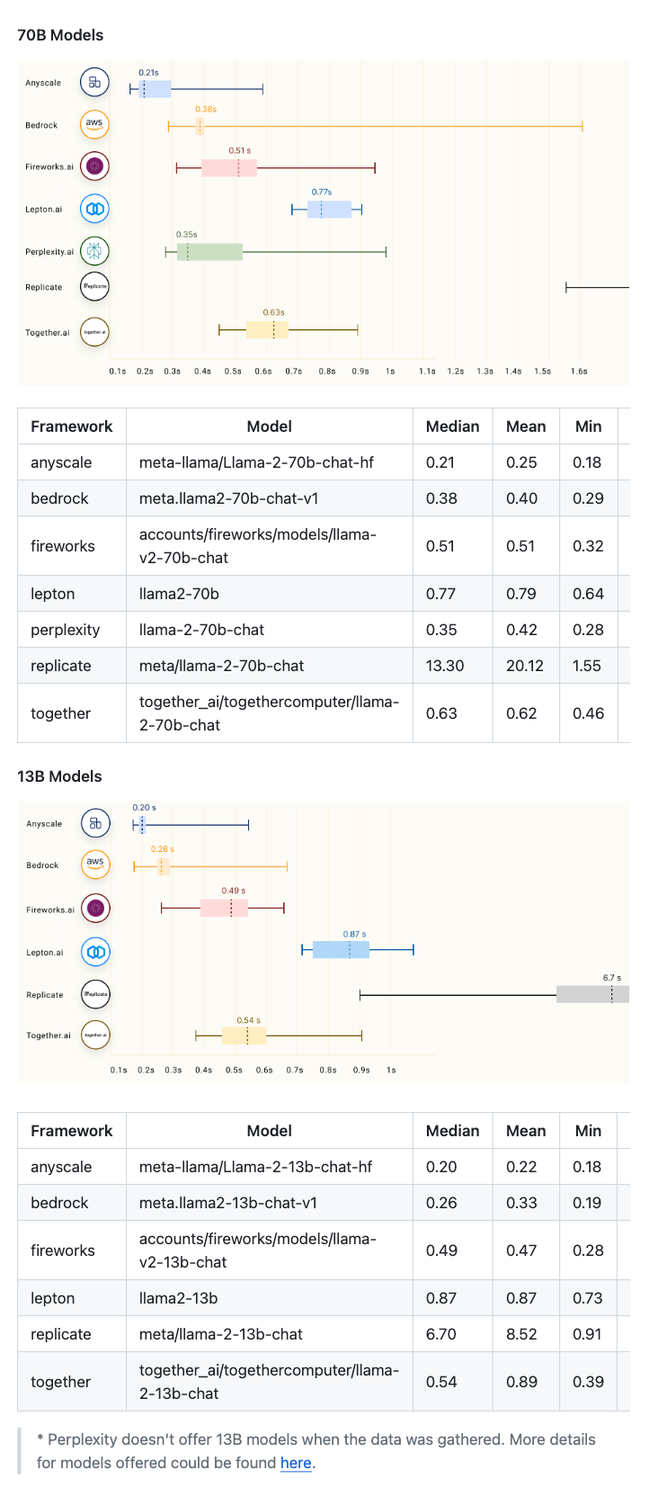Click the Lepton.ai logo in 13B chart
Viewport: 658px width, 1497px height.
point(95,952)
